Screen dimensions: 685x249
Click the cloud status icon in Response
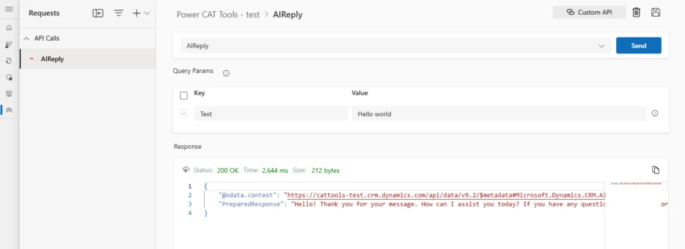click(186, 170)
